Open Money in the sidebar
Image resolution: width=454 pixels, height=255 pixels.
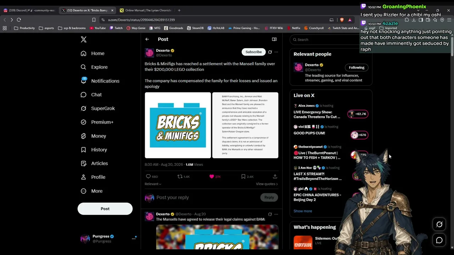pos(93,136)
